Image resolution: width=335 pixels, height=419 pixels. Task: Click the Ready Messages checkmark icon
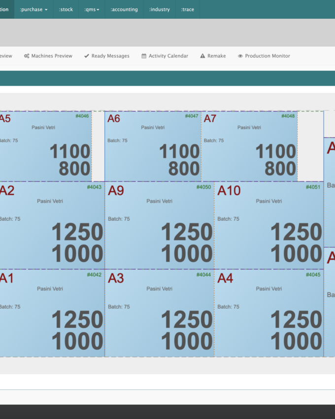[87, 56]
